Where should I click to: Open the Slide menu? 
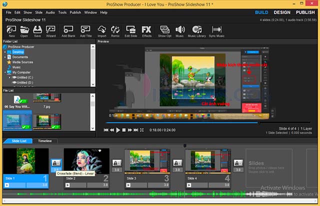point(38,12)
